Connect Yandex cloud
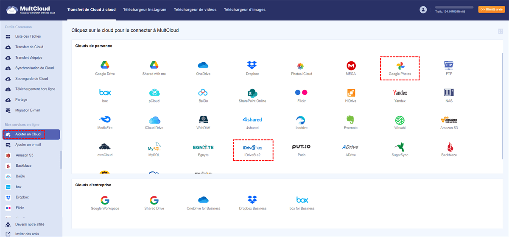The height and width of the screenshot is (237, 509). (x=400, y=96)
